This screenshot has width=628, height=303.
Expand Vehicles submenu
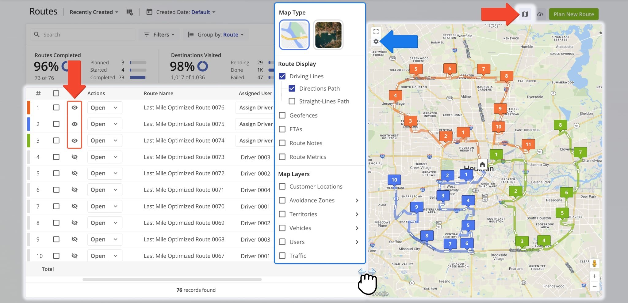[x=357, y=228]
